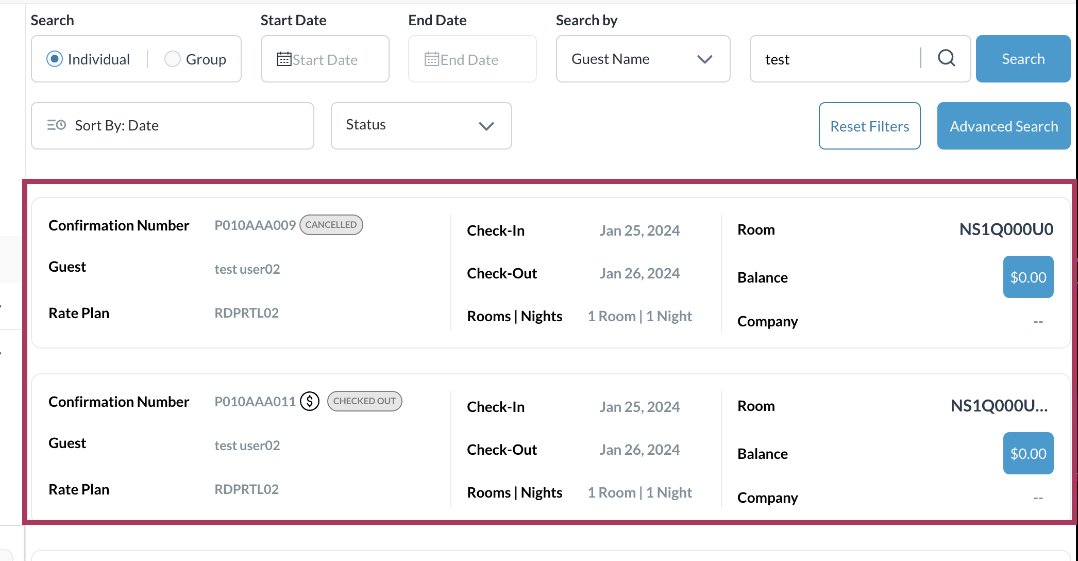Click the sort clock icon beside Sort By
Screen dimensions: 1078x561
[x=57, y=125]
